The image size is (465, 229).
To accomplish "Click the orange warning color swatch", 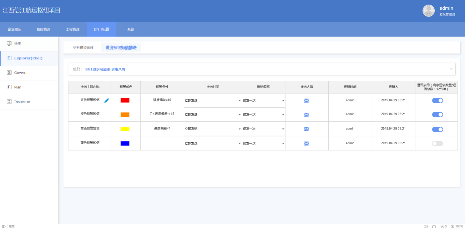I will (125, 115).
